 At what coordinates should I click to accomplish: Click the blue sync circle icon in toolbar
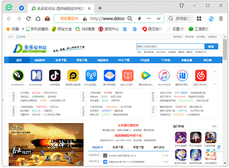click(x=211, y=19)
